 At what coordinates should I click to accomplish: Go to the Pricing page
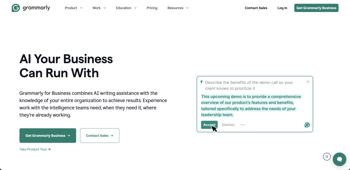pos(152,8)
